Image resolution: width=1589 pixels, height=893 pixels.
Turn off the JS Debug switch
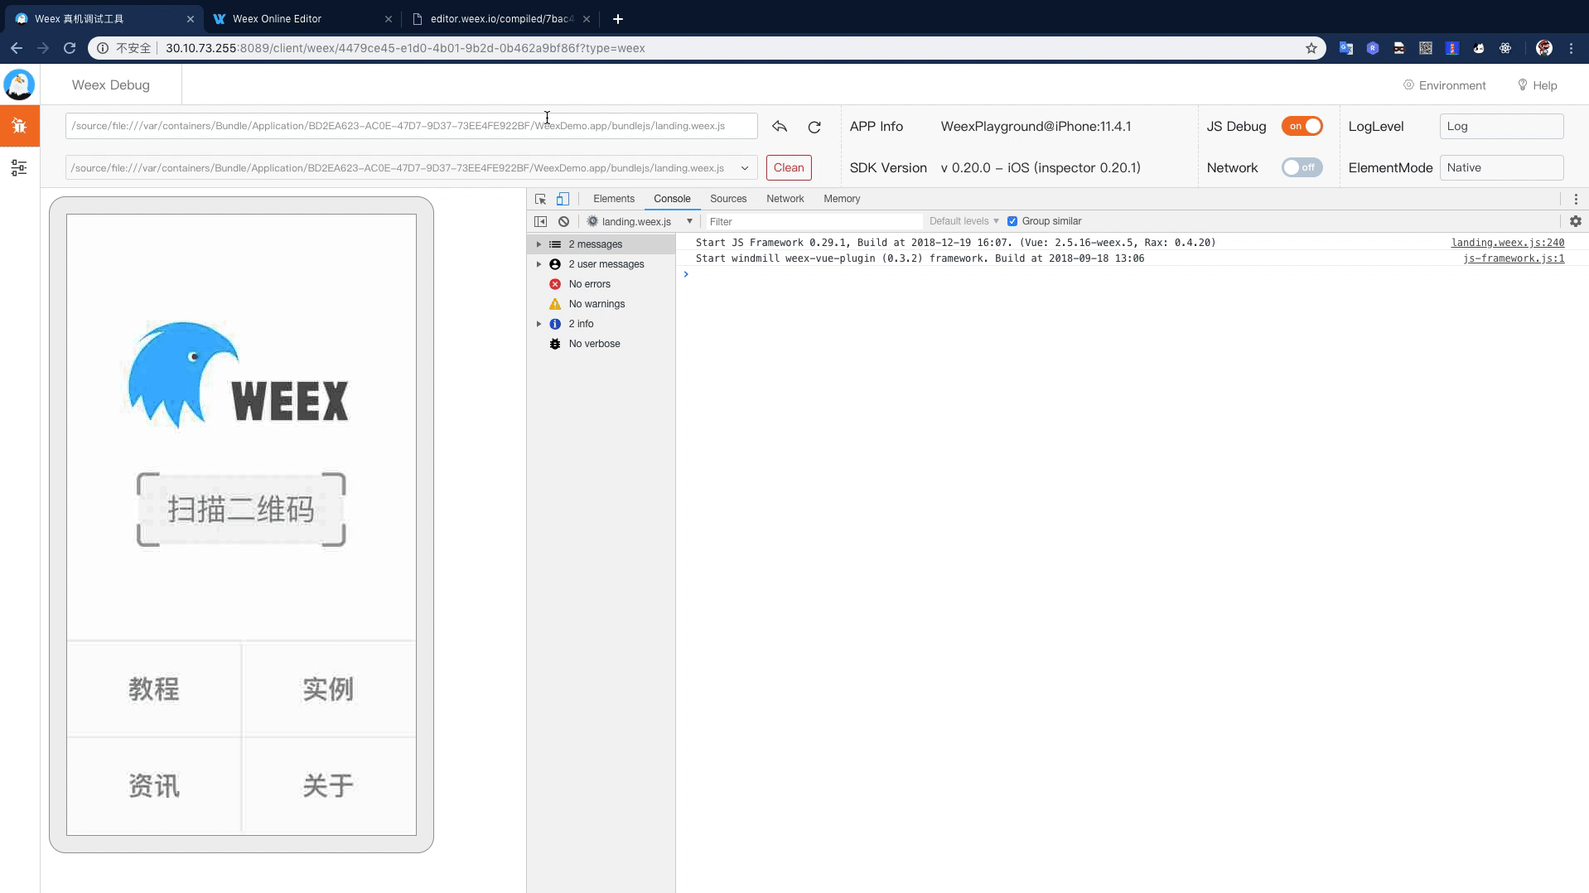[x=1302, y=126]
